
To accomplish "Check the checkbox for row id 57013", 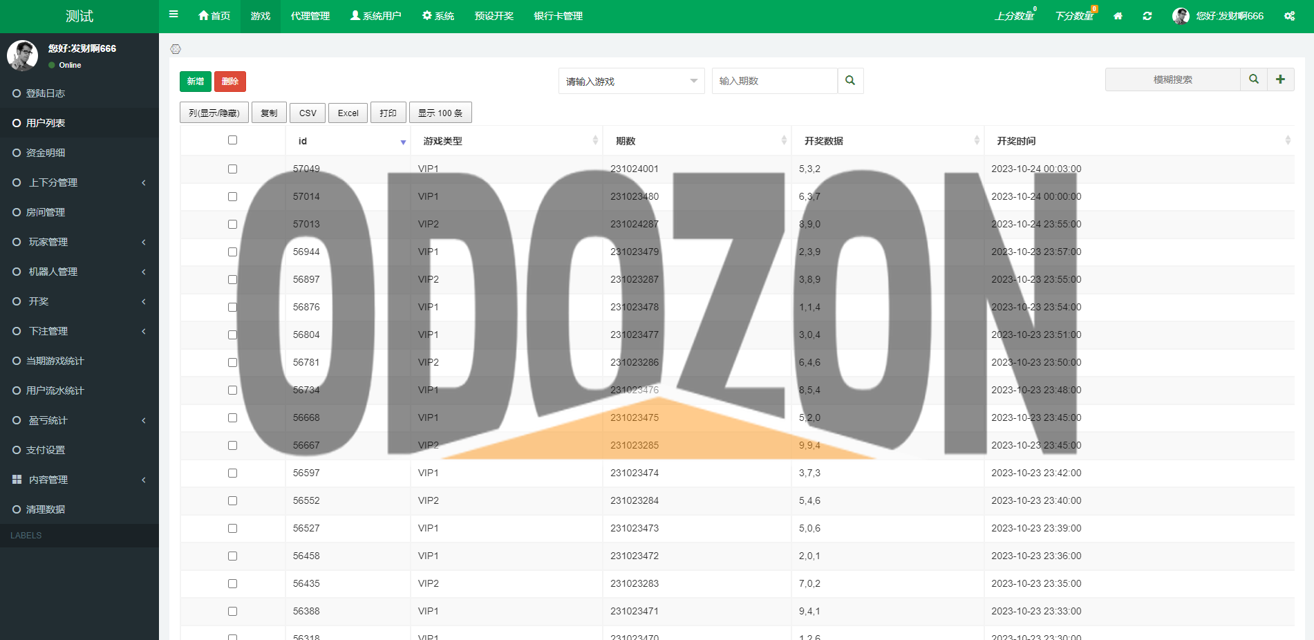I will click(x=232, y=224).
